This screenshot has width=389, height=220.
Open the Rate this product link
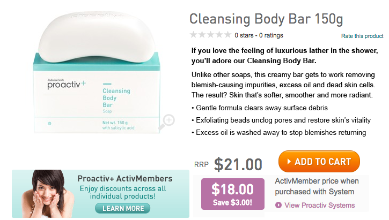(x=362, y=36)
